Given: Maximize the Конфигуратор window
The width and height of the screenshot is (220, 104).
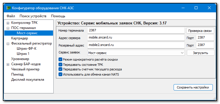Looking at the screenshot, I should coord(196,8).
